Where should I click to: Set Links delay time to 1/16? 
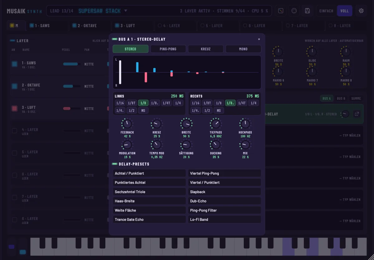point(120,103)
